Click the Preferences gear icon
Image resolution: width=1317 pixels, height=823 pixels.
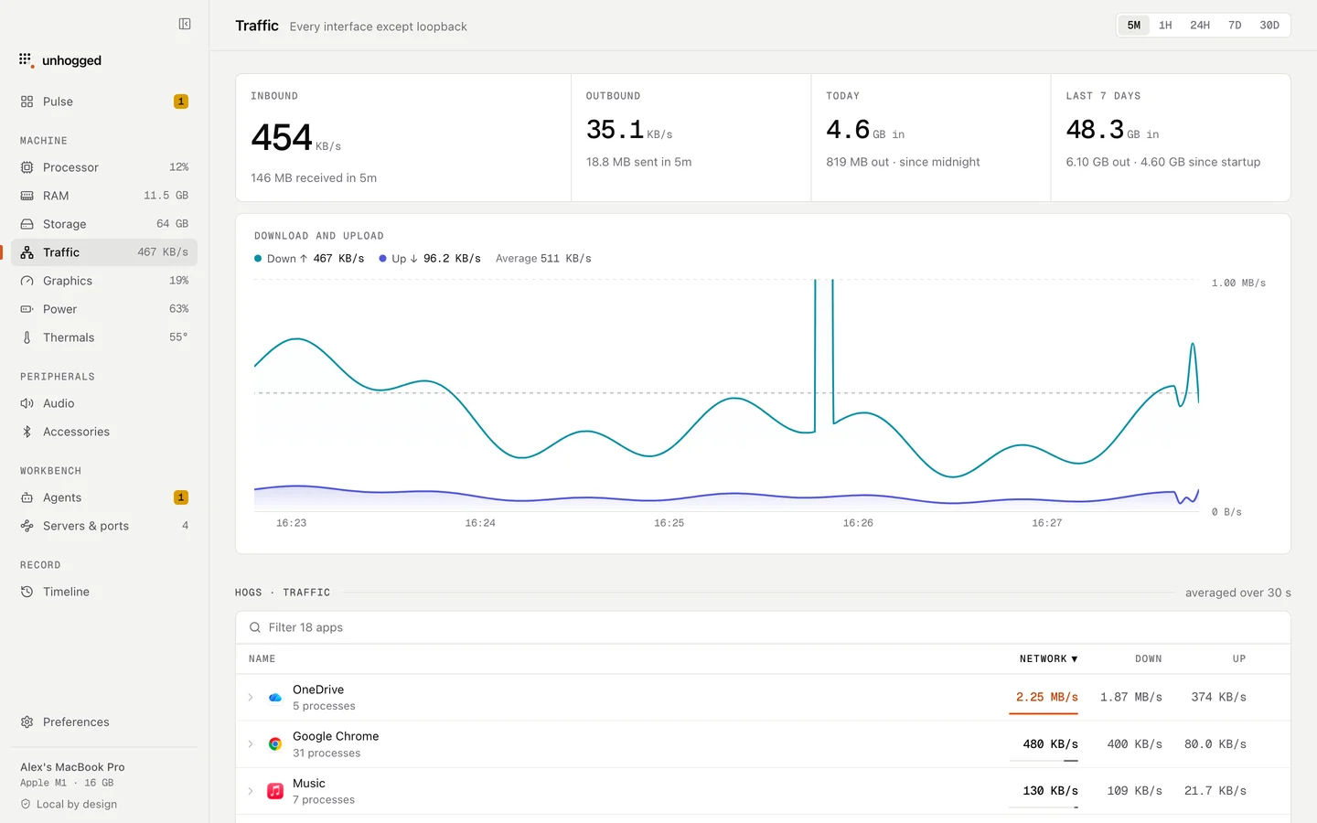point(27,721)
